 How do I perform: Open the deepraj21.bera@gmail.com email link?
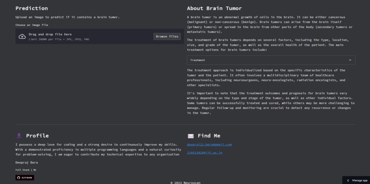[x=209, y=145]
